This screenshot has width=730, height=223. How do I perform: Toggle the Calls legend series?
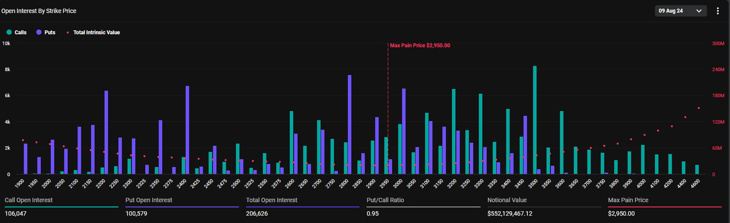click(16, 32)
